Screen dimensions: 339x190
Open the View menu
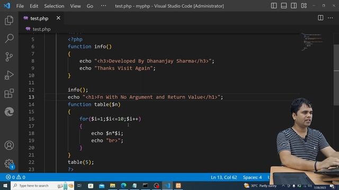(75, 6)
